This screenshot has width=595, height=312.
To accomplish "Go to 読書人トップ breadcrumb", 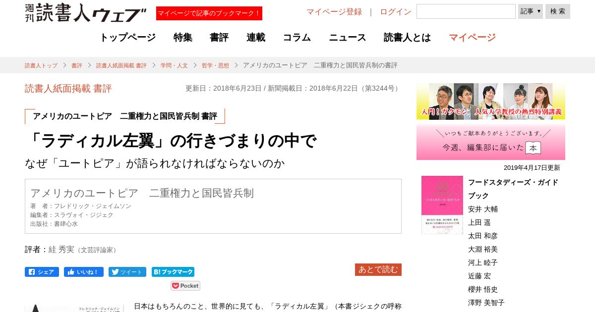I will (41, 65).
